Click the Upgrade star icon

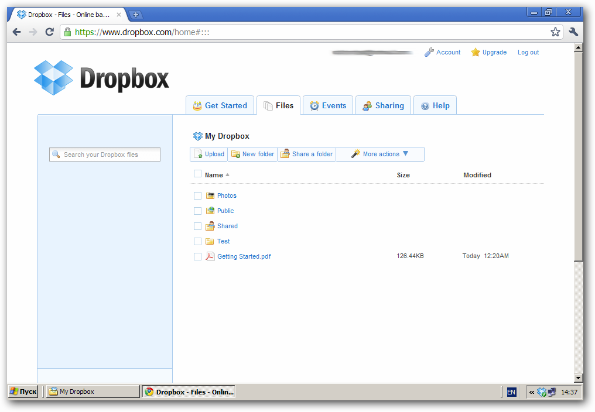click(x=476, y=52)
